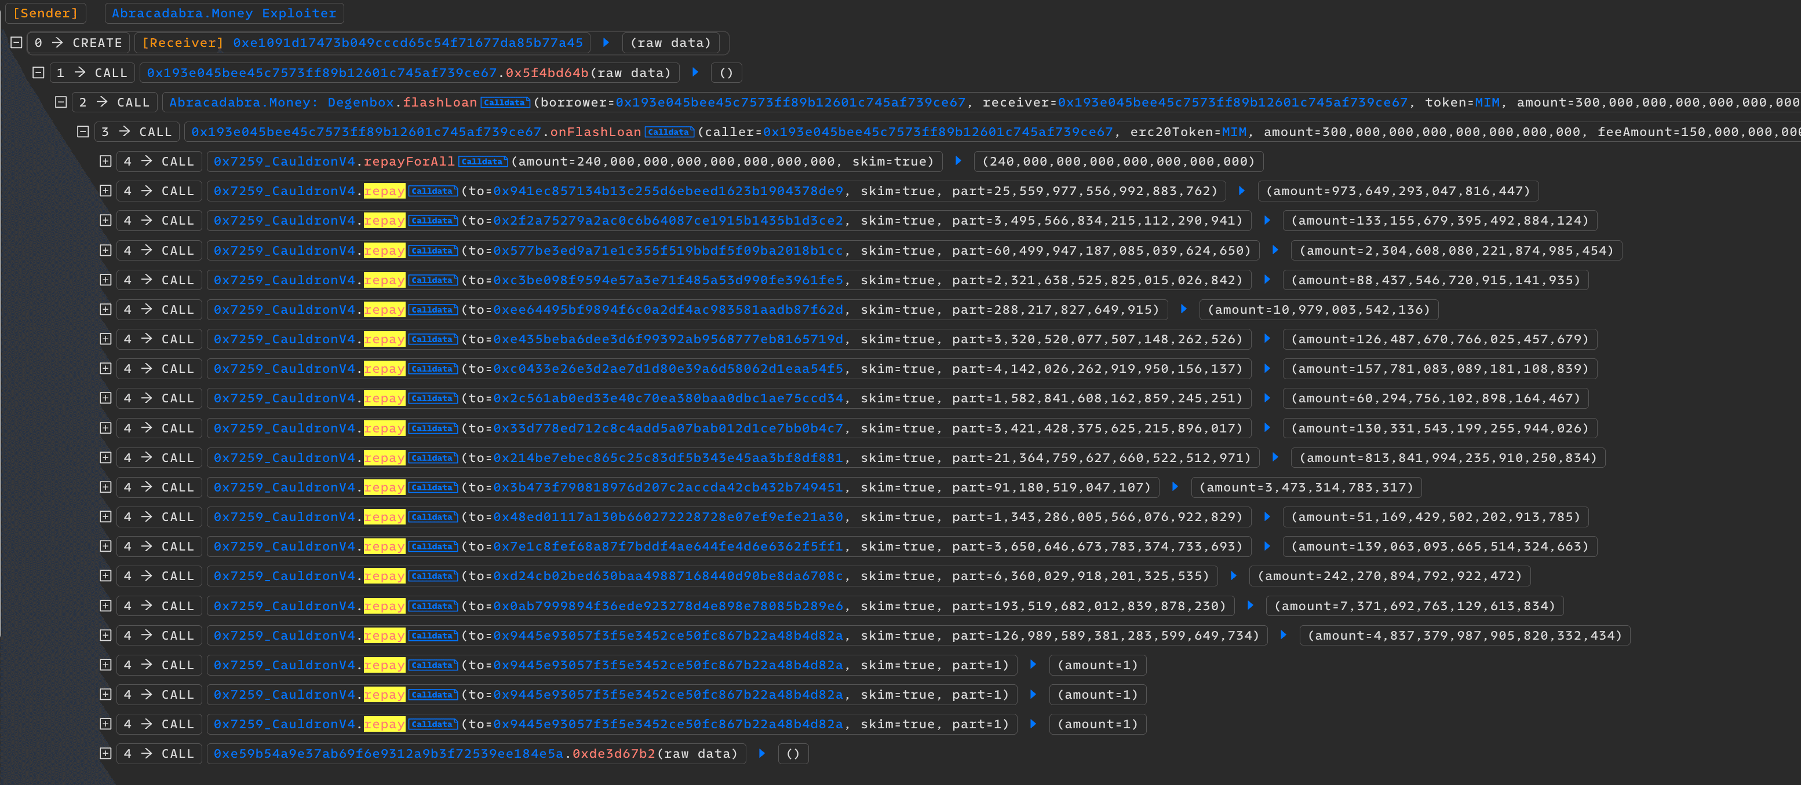Expand the repayForAll call row
Screen dimensions: 1801x785
coord(105,162)
